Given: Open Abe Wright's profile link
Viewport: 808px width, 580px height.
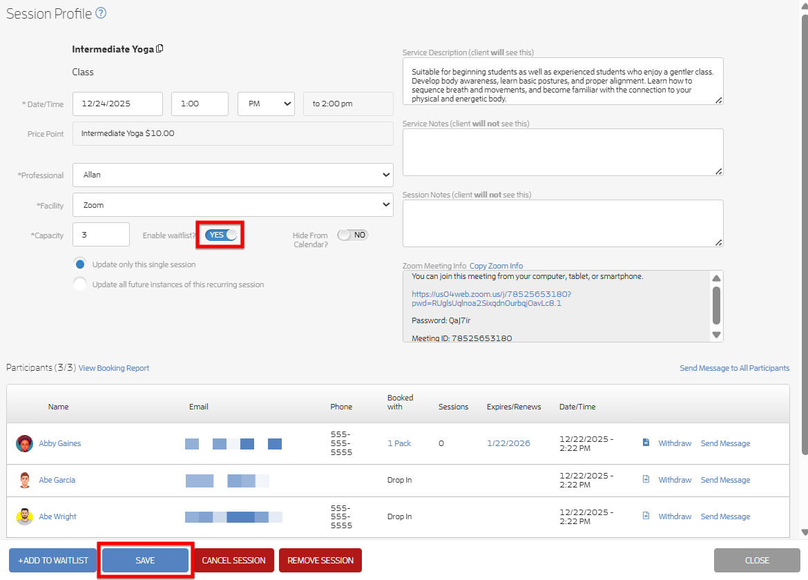Looking at the screenshot, I should [58, 516].
